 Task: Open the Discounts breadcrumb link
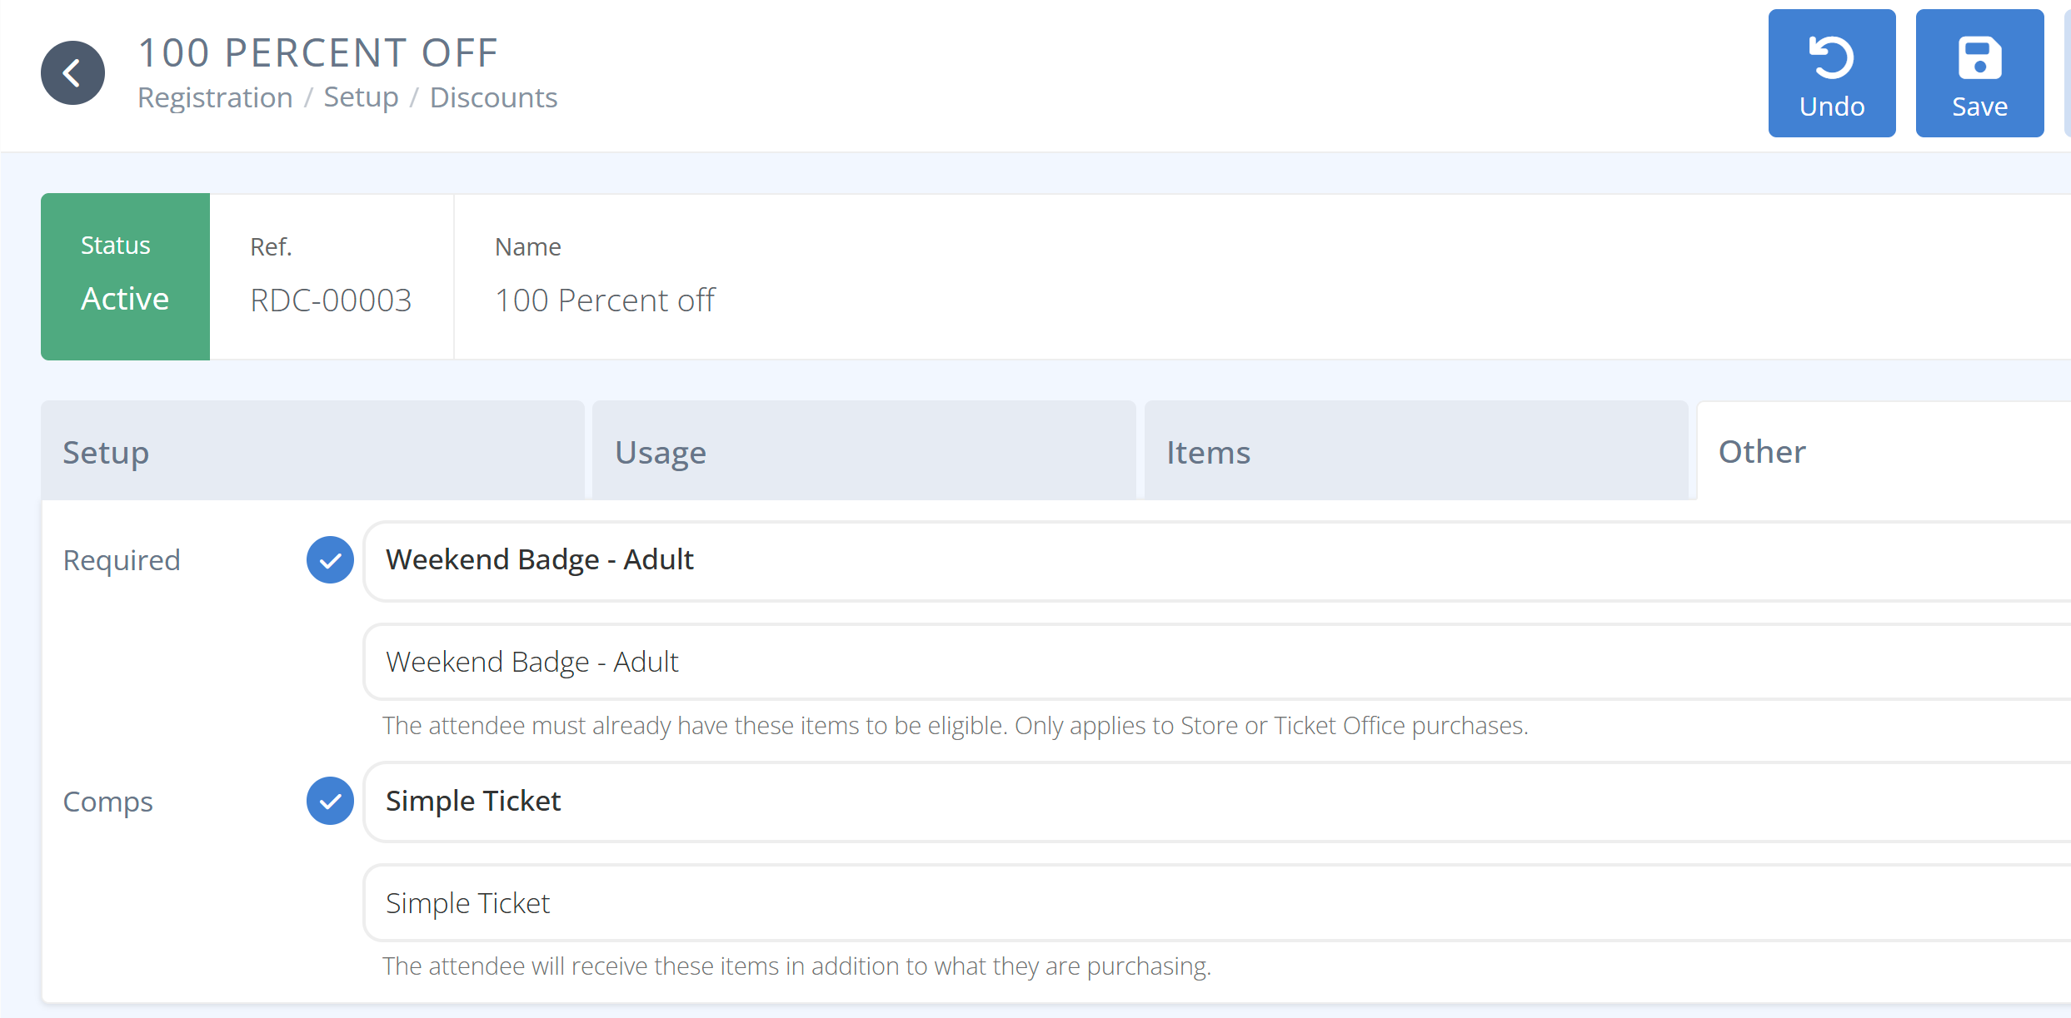coord(493,97)
